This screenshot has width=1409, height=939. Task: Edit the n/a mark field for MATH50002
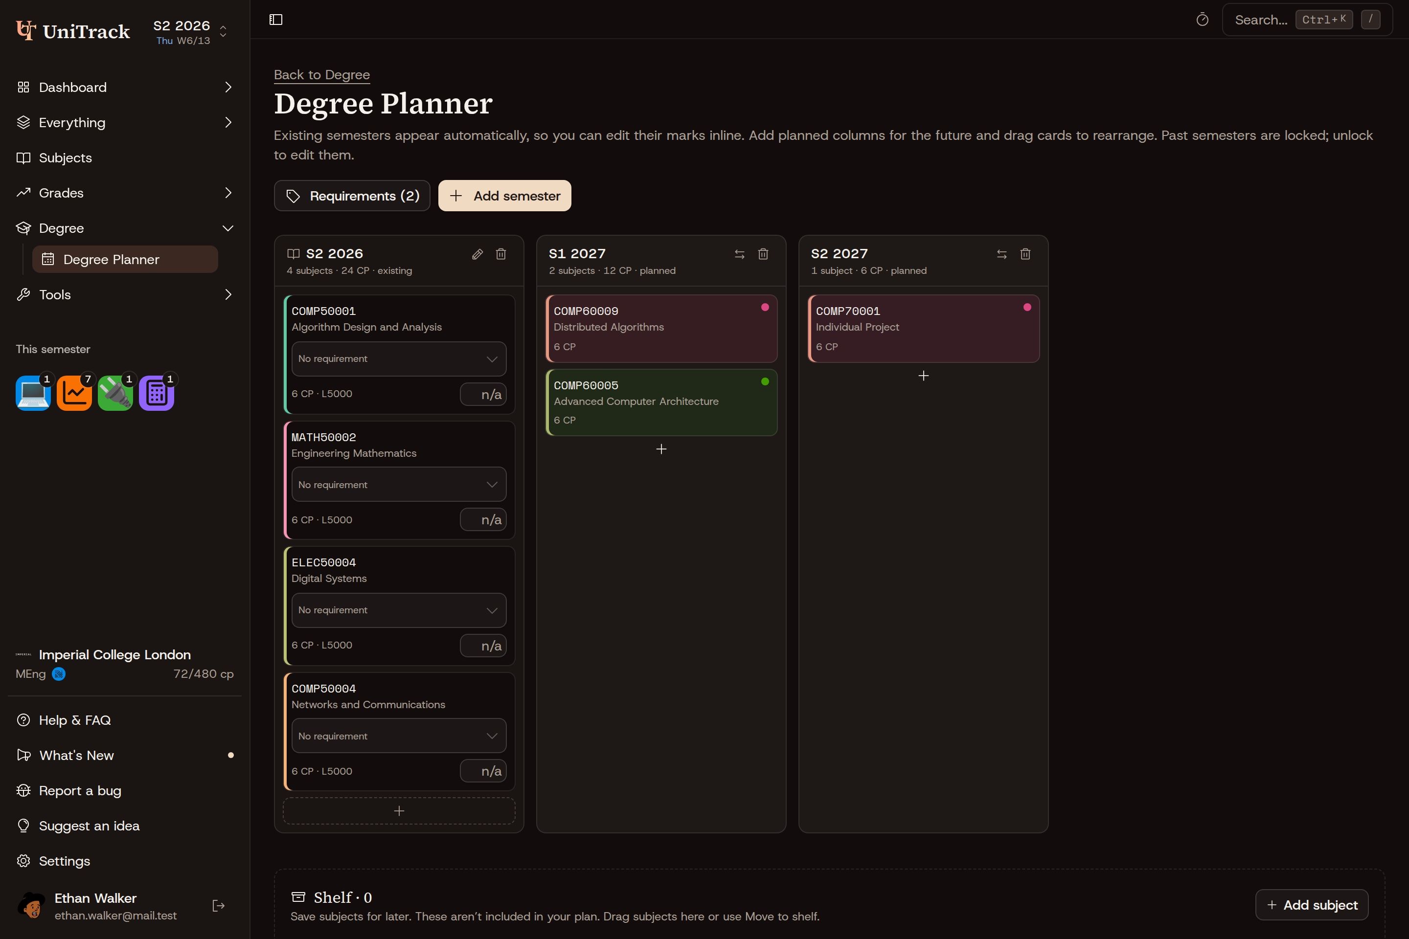(x=483, y=520)
